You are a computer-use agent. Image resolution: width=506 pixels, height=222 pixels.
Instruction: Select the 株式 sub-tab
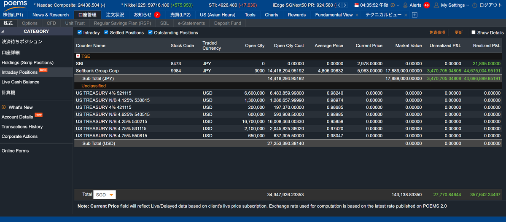(x=8, y=23)
